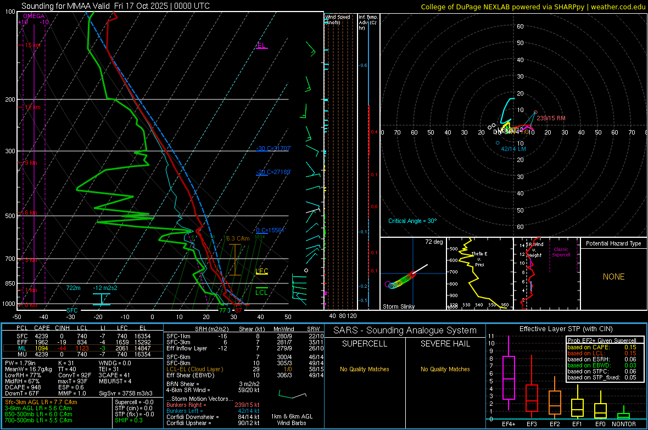Click the based on CAPE: 0.15 probability
This screenshot has width=648, height=430.
click(x=602, y=347)
